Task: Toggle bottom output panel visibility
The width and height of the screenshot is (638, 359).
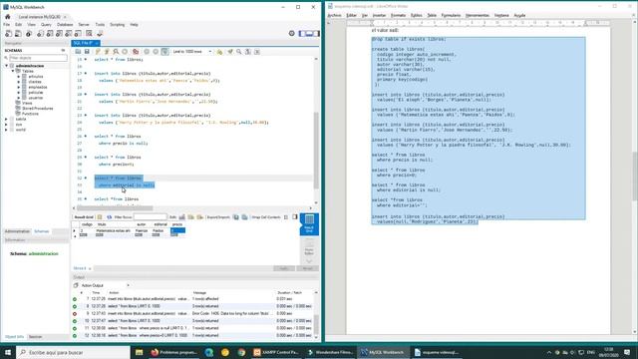Action: pyautogui.click(x=309, y=33)
